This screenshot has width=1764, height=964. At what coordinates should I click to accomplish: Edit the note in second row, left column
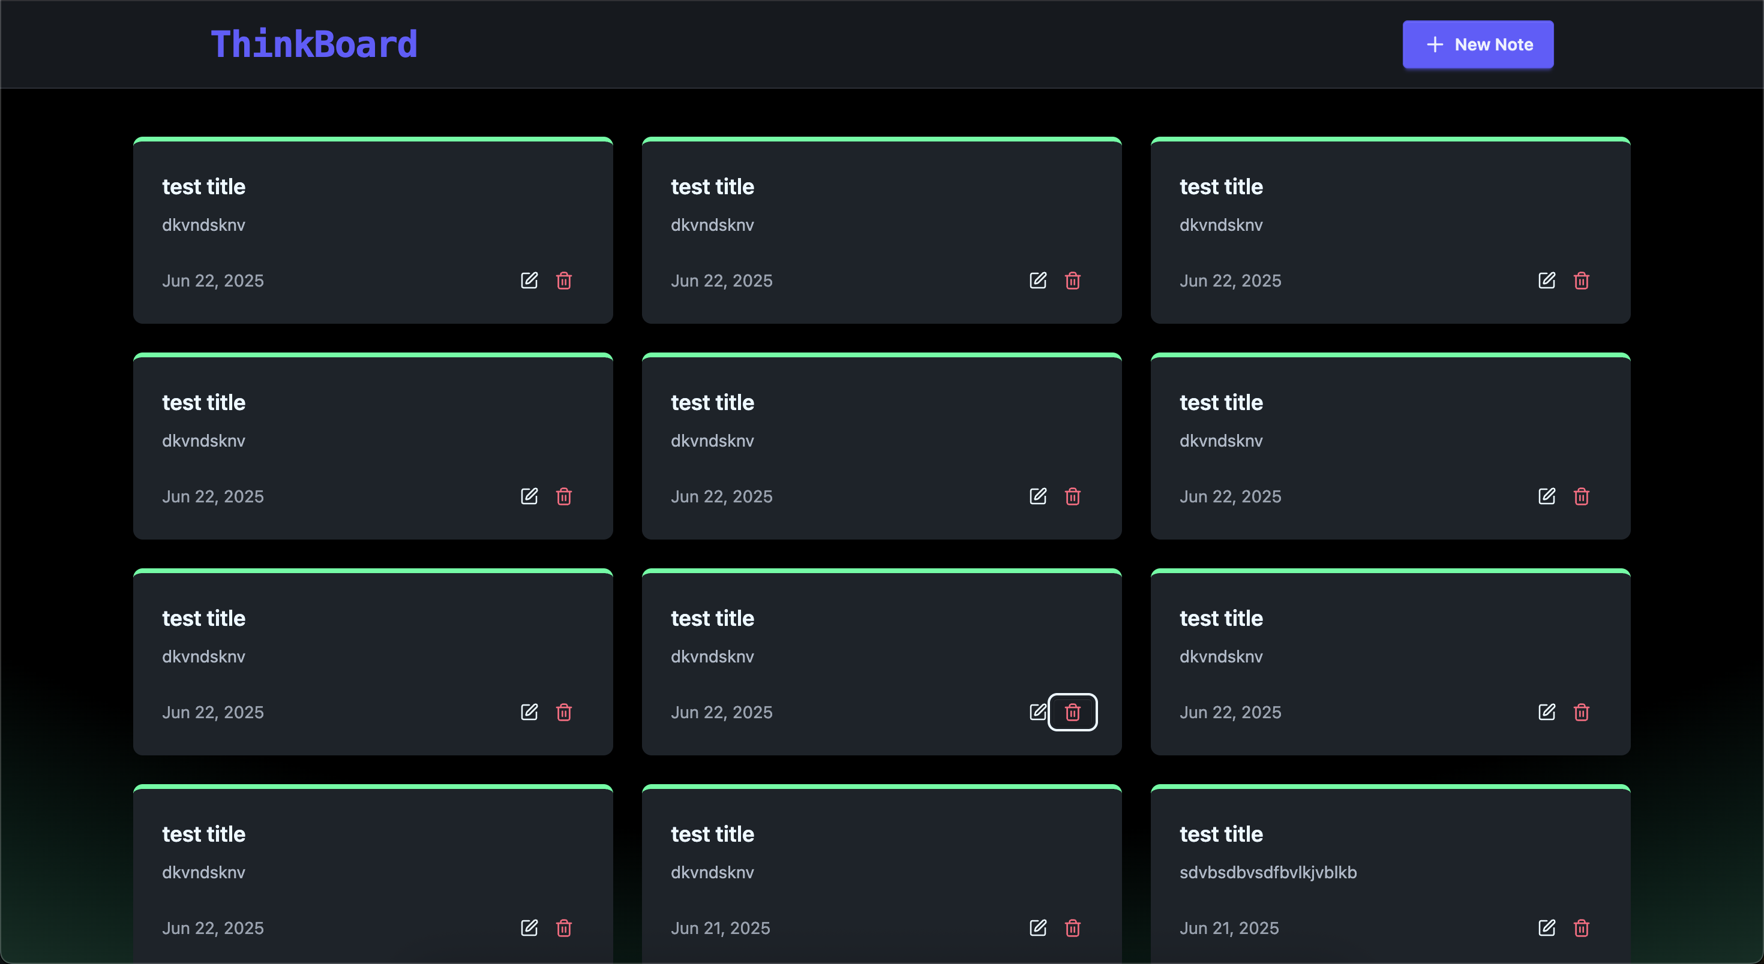pos(529,496)
